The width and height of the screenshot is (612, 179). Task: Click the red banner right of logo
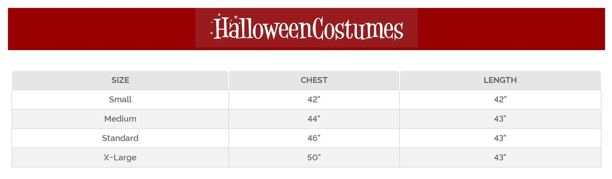point(511,29)
